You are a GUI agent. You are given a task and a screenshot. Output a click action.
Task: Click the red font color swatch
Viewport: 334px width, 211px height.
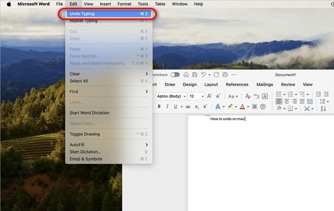pyautogui.click(x=242, y=107)
